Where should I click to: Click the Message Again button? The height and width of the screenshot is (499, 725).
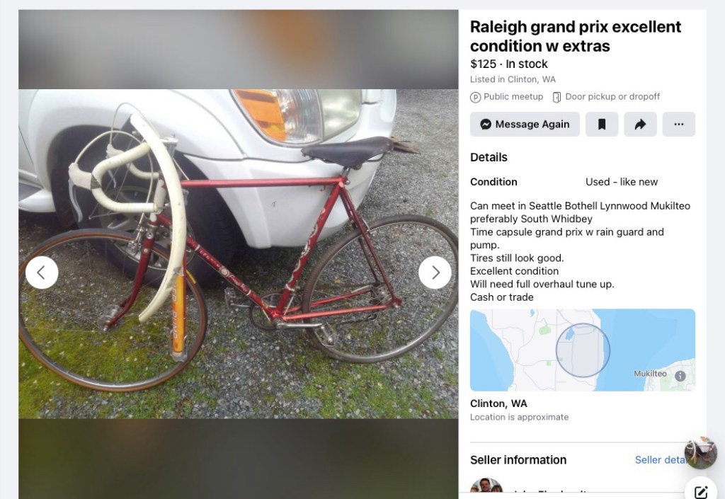525,125
